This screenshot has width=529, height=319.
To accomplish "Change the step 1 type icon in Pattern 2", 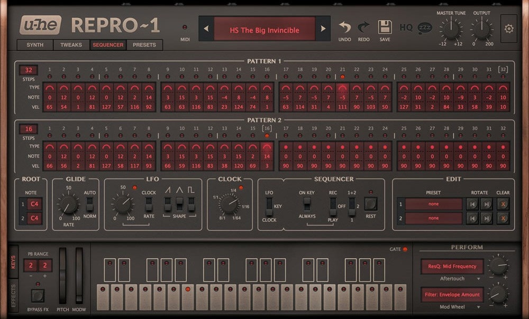I will (x=50, y=146).
